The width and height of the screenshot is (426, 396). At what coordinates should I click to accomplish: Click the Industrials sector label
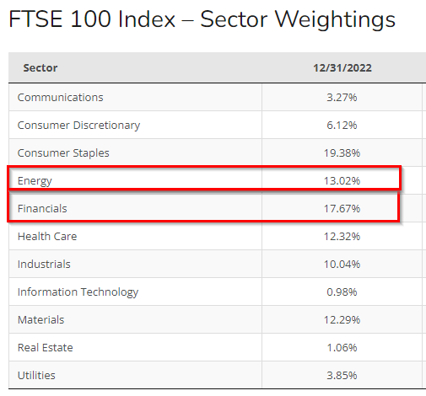coord(44,264)
